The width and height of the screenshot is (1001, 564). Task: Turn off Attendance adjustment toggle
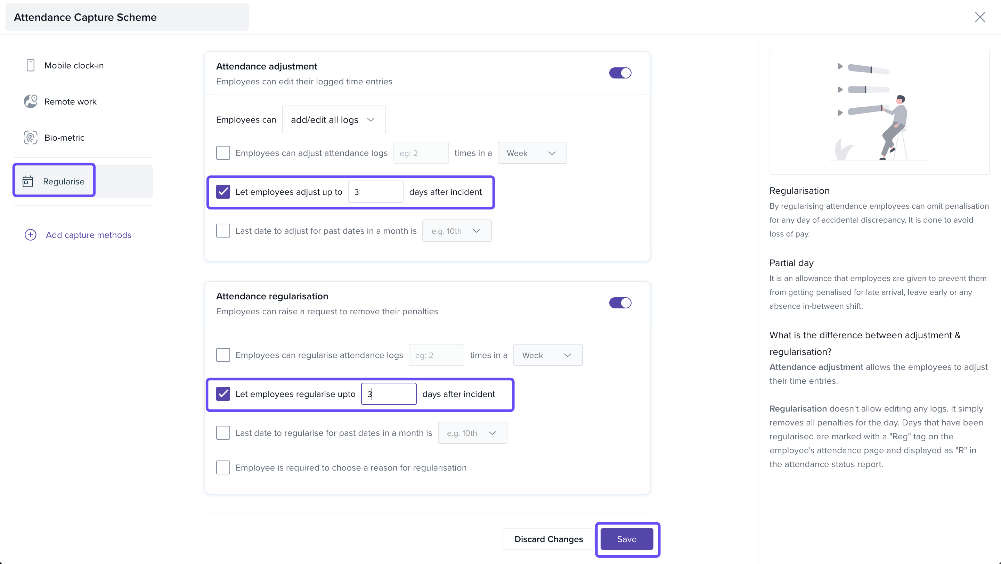click(x=620, y=73)
